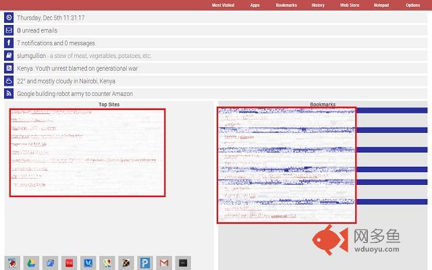This screenshot has height=270, width=432.
Task: Click the clock icon beside the date
Action: point(9,18)
